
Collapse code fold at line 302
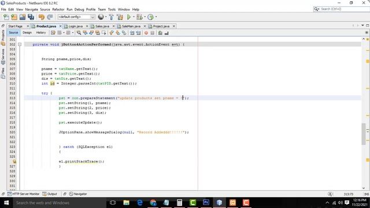tap(20, 44)
